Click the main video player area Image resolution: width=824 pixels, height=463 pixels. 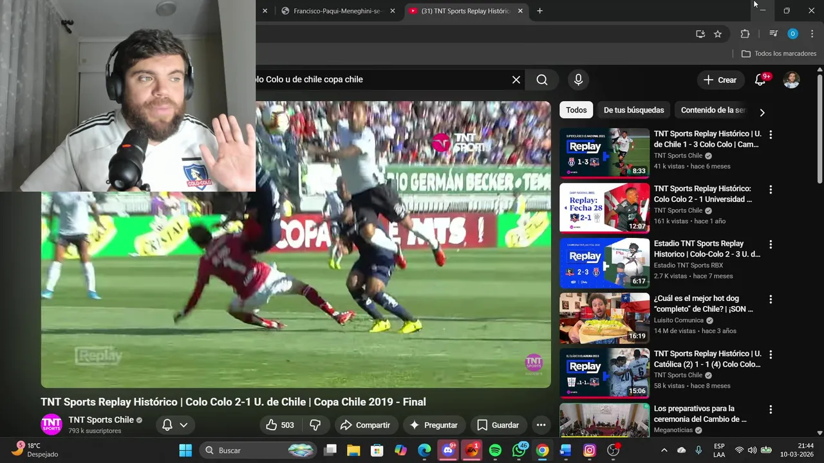(x=296, y=244)
